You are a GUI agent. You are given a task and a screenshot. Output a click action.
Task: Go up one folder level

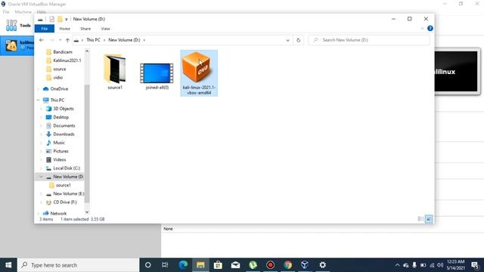(x=67, y=40)
